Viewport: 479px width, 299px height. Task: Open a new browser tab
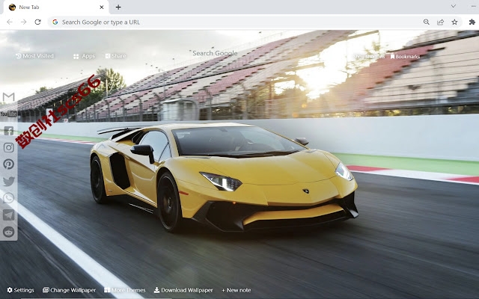click(118, 7)
